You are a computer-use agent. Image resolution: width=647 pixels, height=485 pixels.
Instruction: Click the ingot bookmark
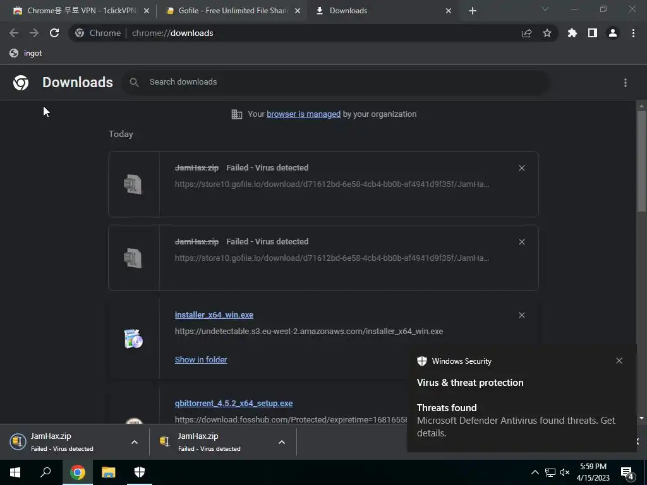coord(25,53)
